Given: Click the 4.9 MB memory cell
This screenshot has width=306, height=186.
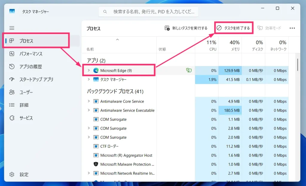Looking at the screenshot, I should [x=230, y=101].
